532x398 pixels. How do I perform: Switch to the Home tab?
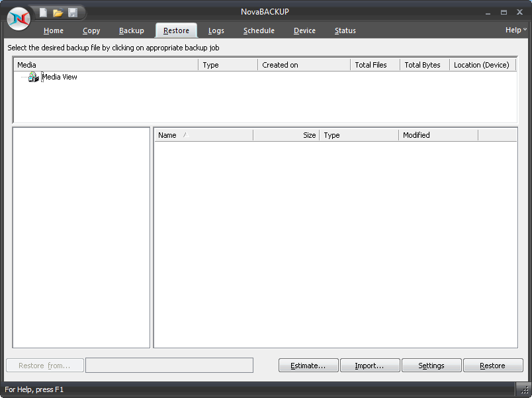click(54, 30)
